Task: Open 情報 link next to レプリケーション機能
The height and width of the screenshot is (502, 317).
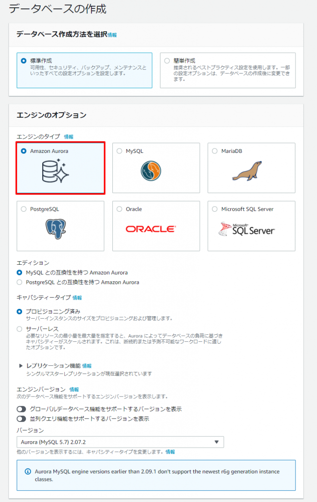Action: 87,366
